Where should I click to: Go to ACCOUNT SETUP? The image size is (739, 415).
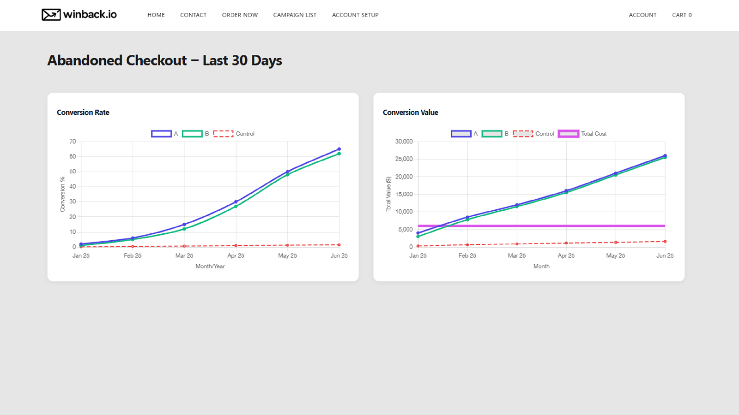click(355, 15)
